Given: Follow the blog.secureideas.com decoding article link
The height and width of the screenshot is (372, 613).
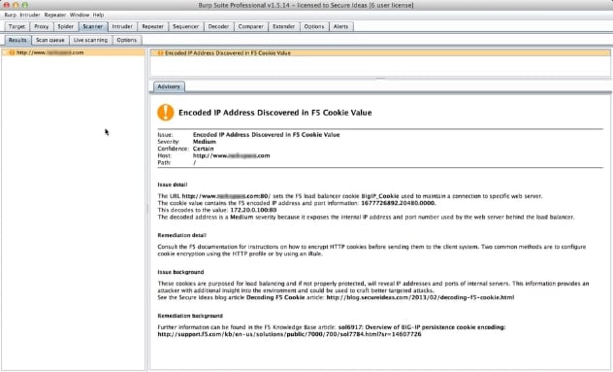Looking at the screenshot, I should click(x=420, y=297).
